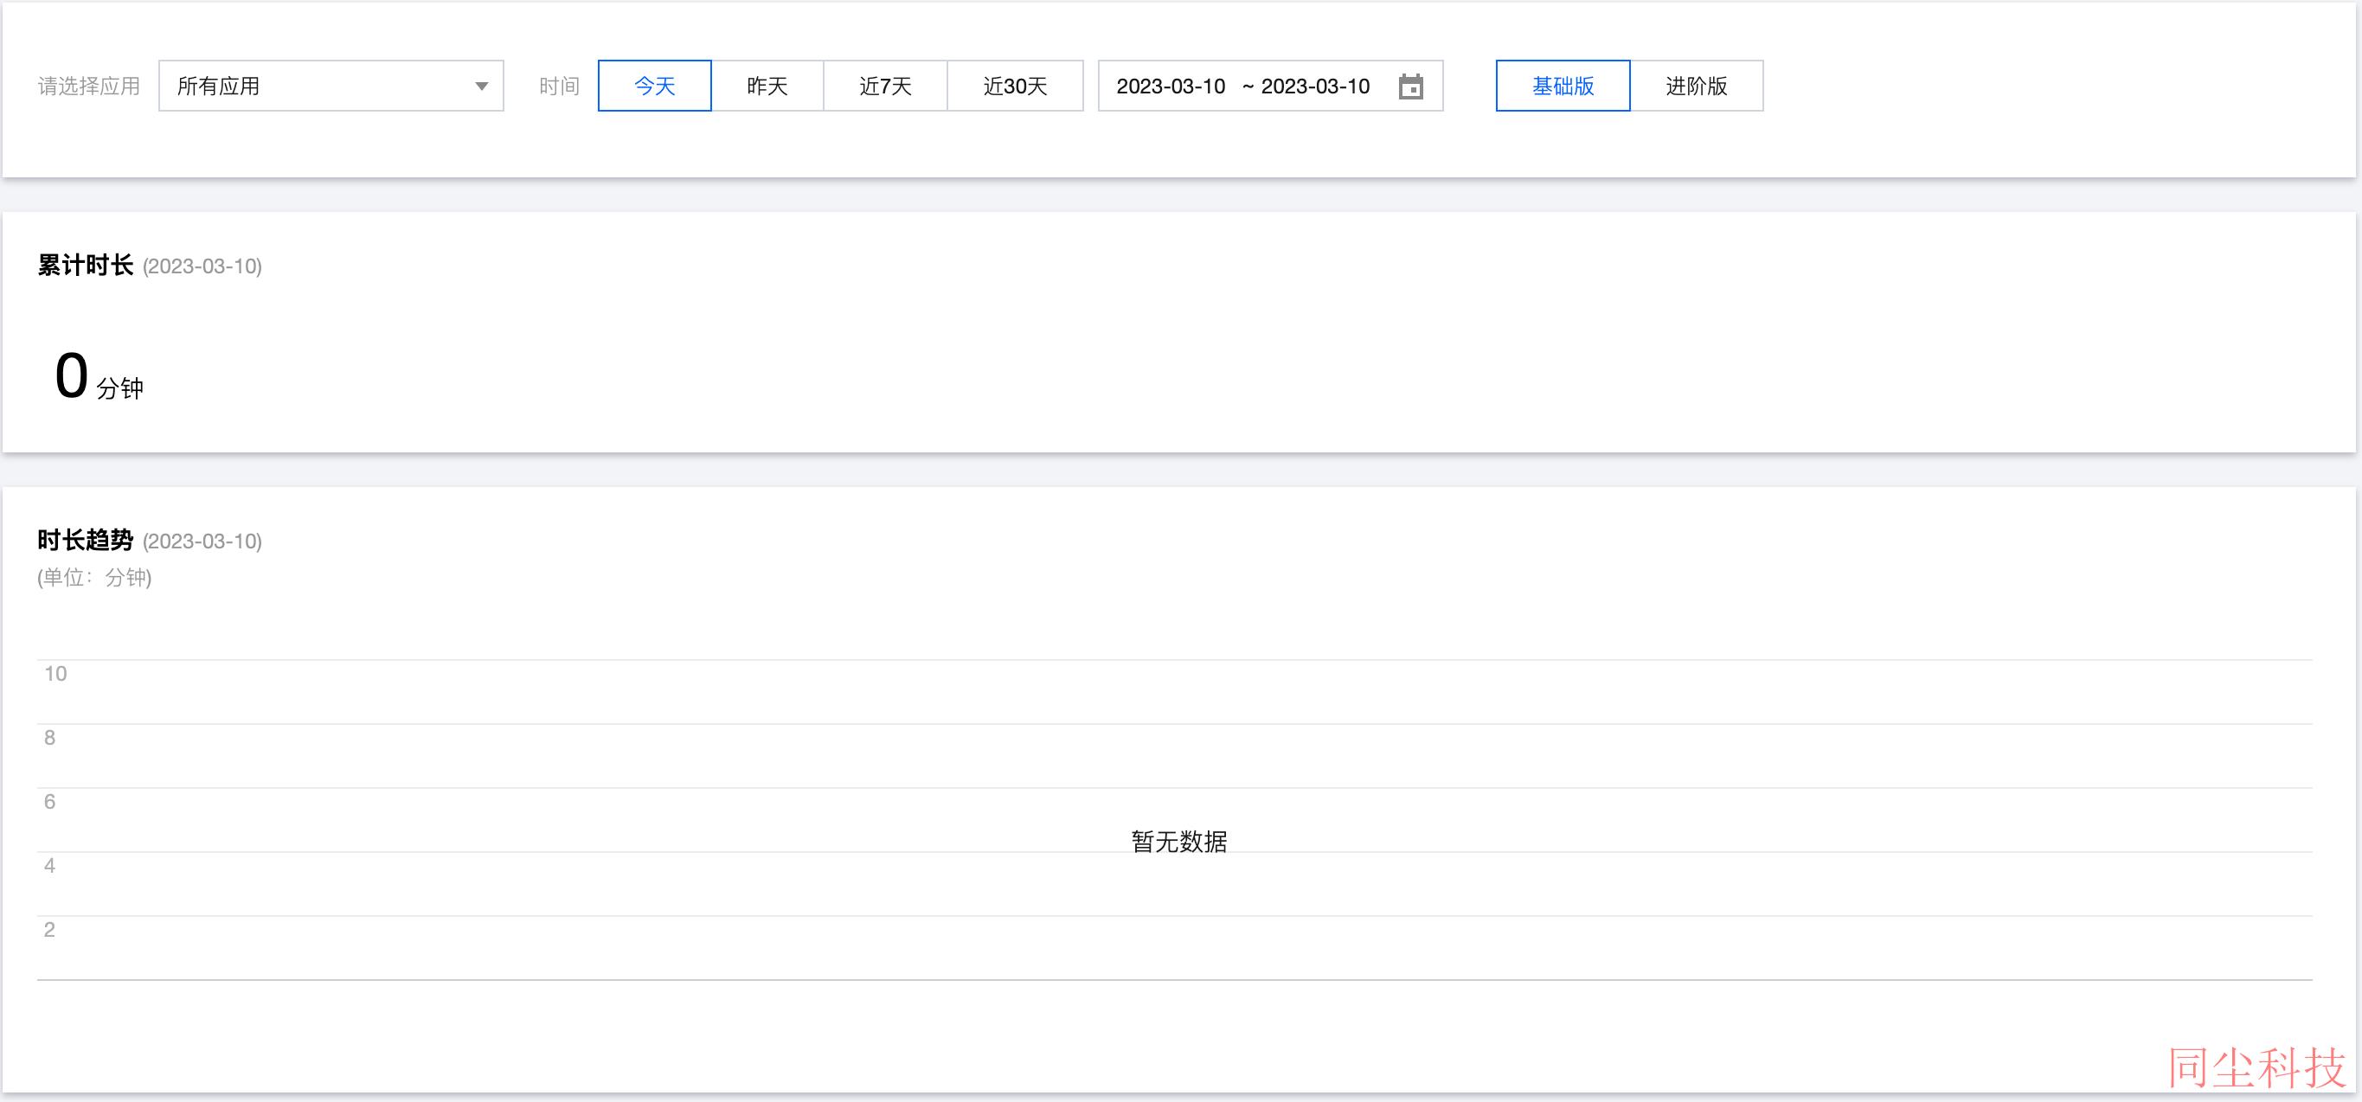
Task: Click the date next to 累计时长 heading
Action: coord(202,266)
